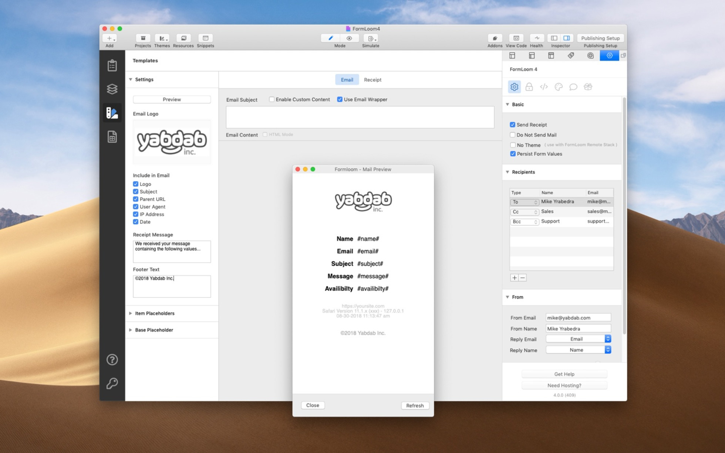Select the lock security tab icon
The image size is (725, 453).
tap(529, 87)
